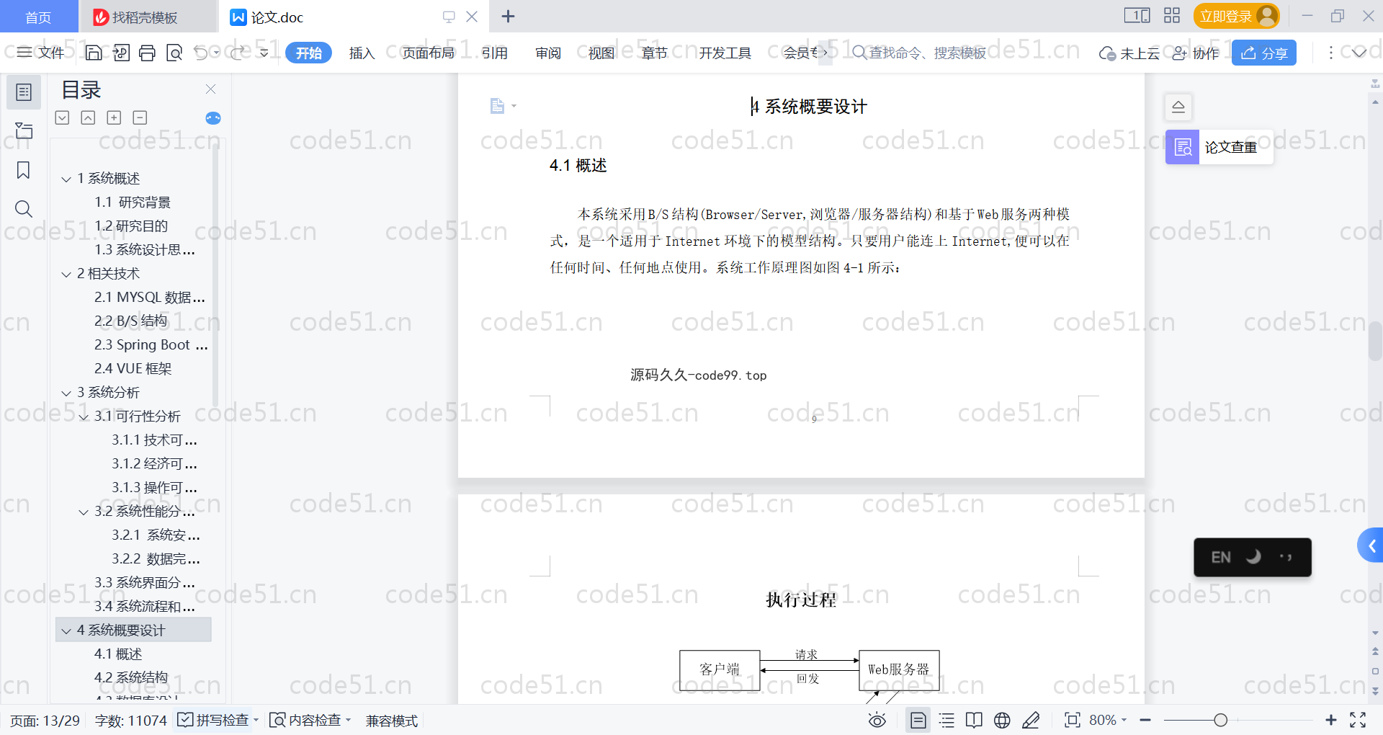
Task: Click the zoom out minus button
Action: (1145, 720)
